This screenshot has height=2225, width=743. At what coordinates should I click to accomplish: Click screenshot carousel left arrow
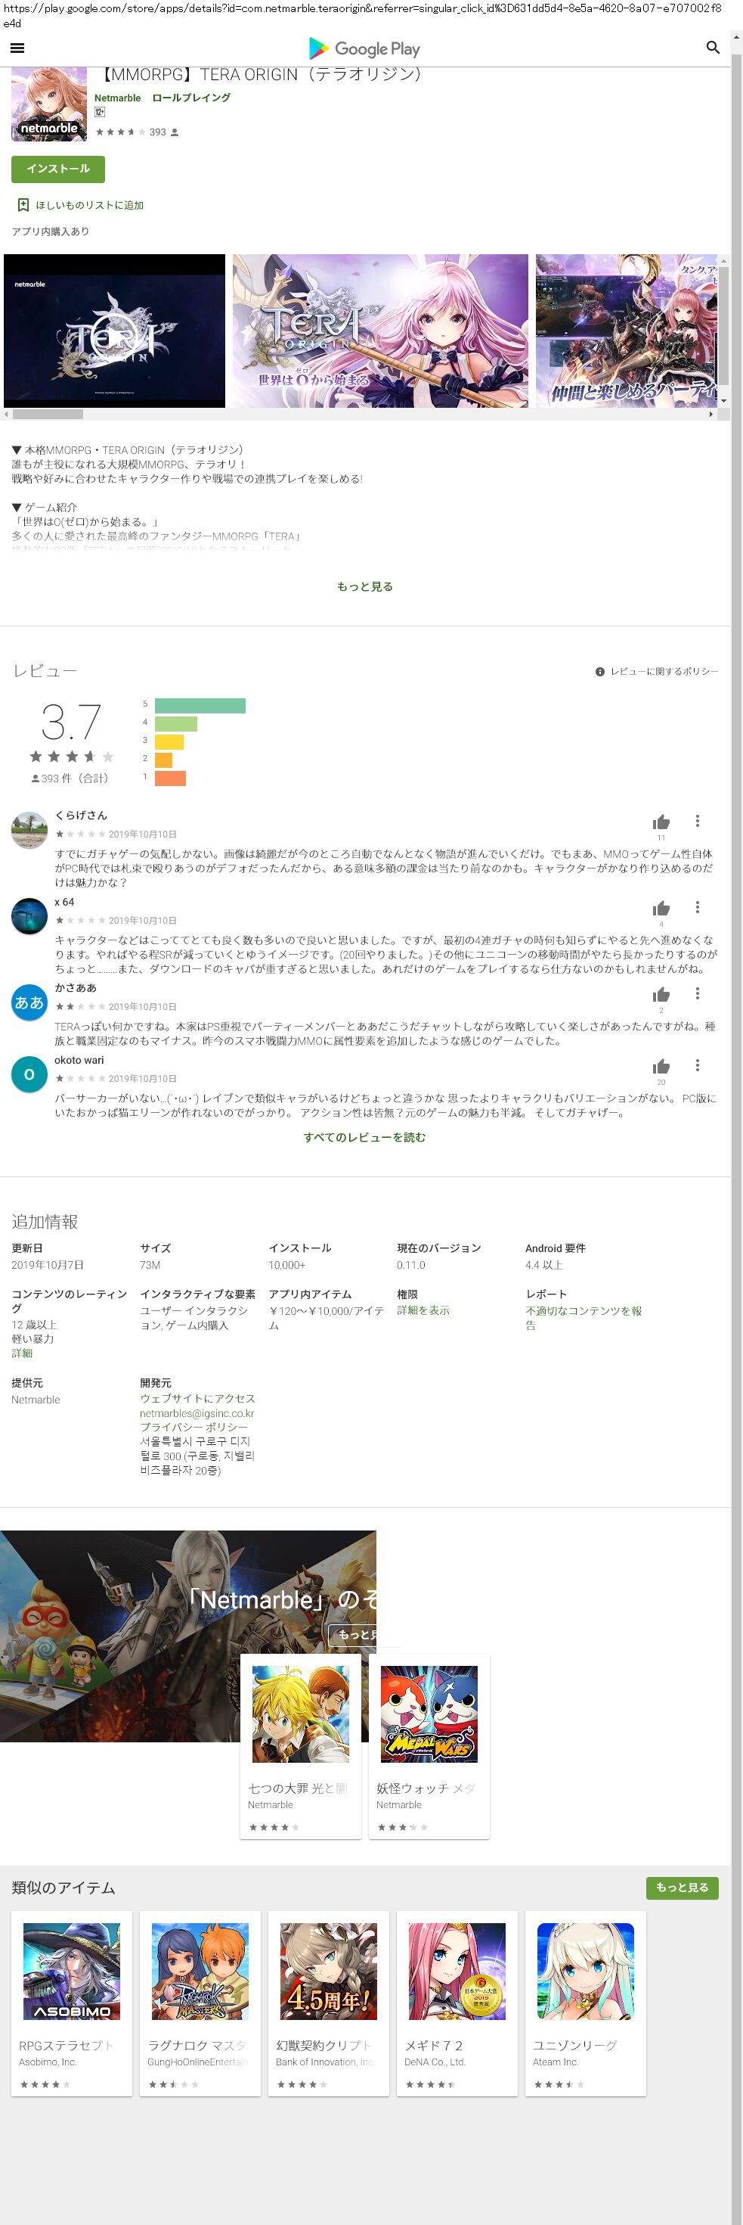[6, 414]
